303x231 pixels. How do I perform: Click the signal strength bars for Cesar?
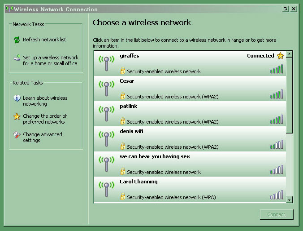[277, 94]
